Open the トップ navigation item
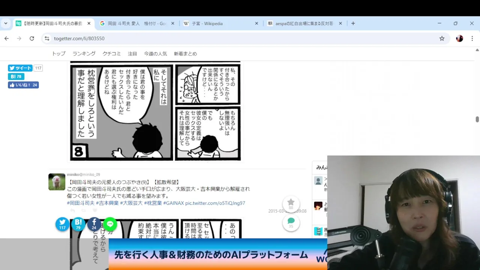480x270 pixels. 58,54
